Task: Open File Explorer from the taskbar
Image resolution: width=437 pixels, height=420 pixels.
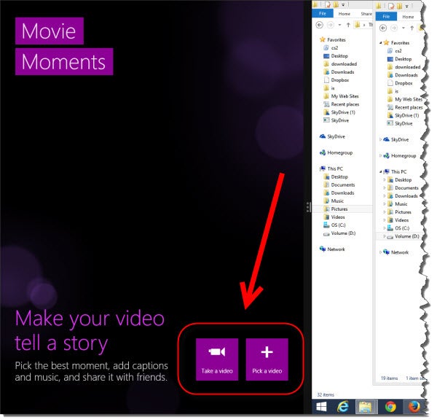Action: click(366, 405)
